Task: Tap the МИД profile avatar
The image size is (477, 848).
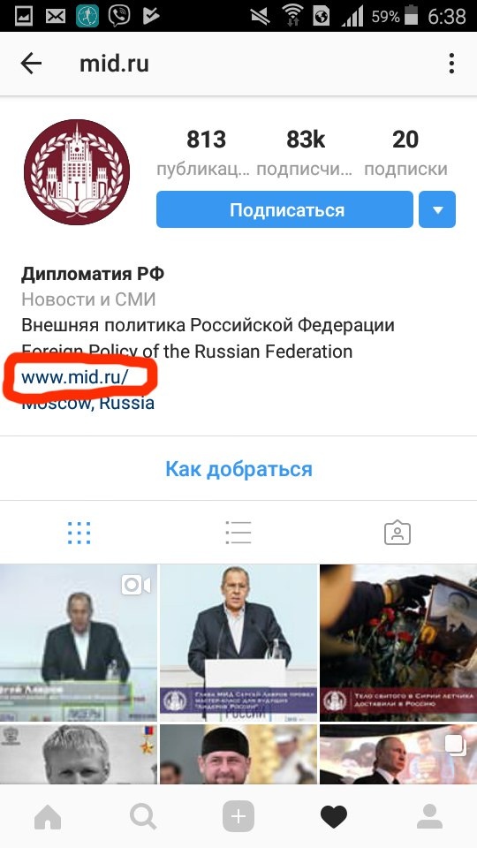Action: pyautogui.click(x=77, y=172)
